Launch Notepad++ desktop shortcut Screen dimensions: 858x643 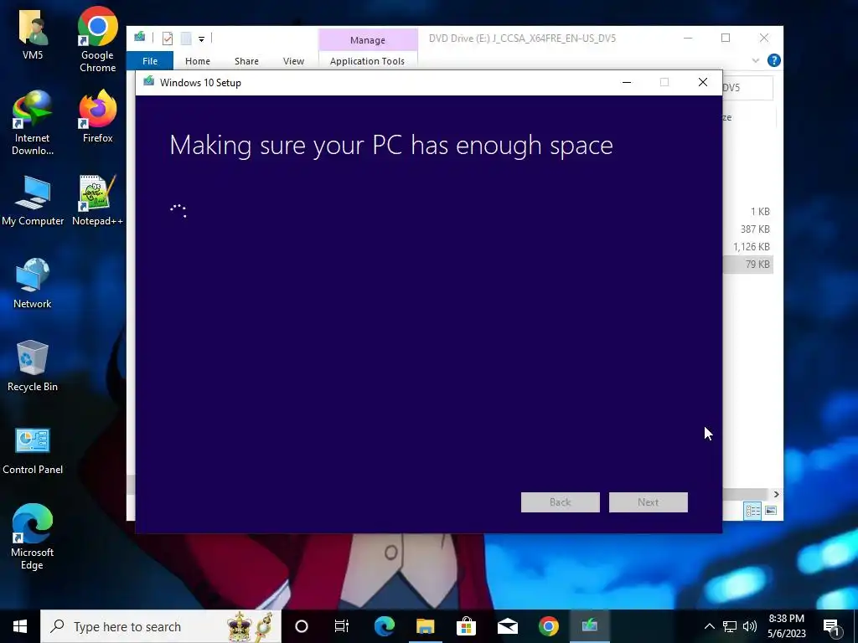[97, 201]
